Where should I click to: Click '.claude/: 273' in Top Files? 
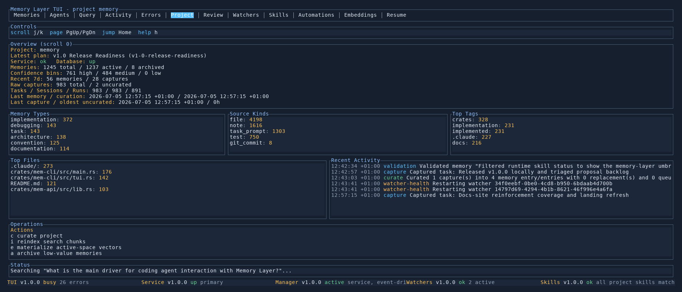[32, 166]
